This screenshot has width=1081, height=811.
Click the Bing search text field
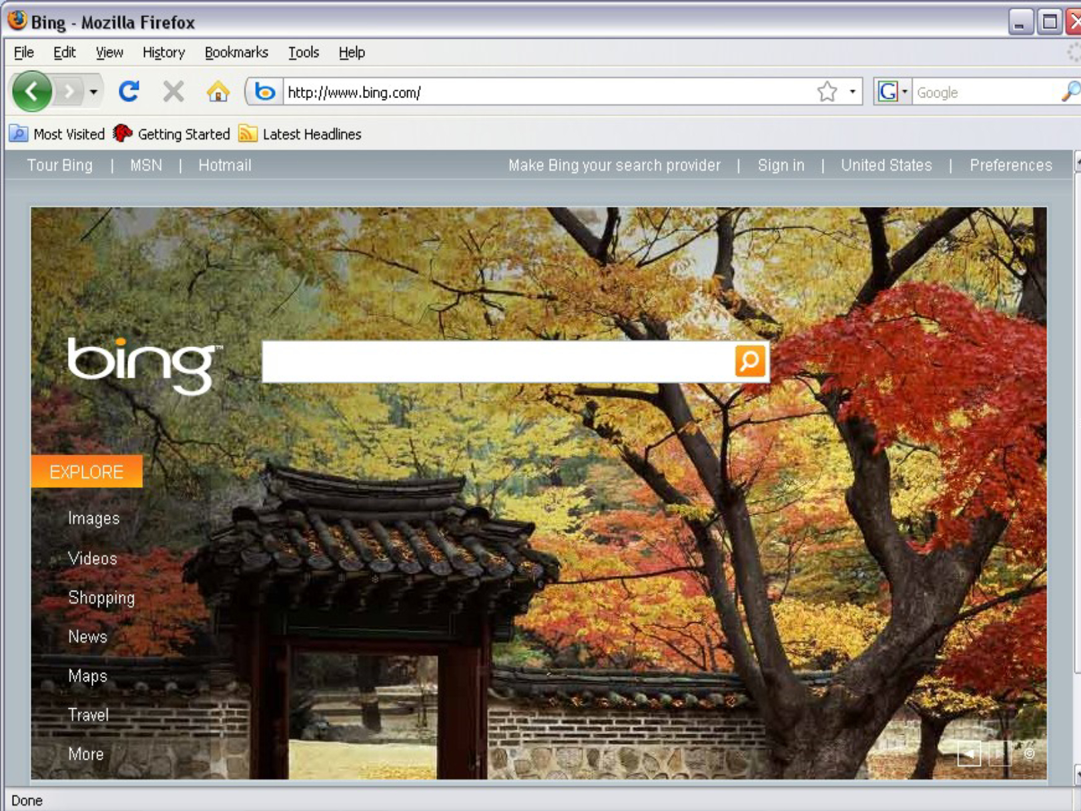pos(498,361)
